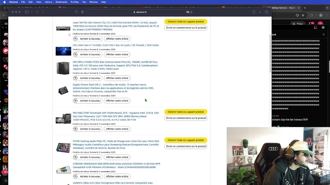Open the UGREEN Câble XLR product link
Viewport: 330px width, 185px height.
point(113,183)
